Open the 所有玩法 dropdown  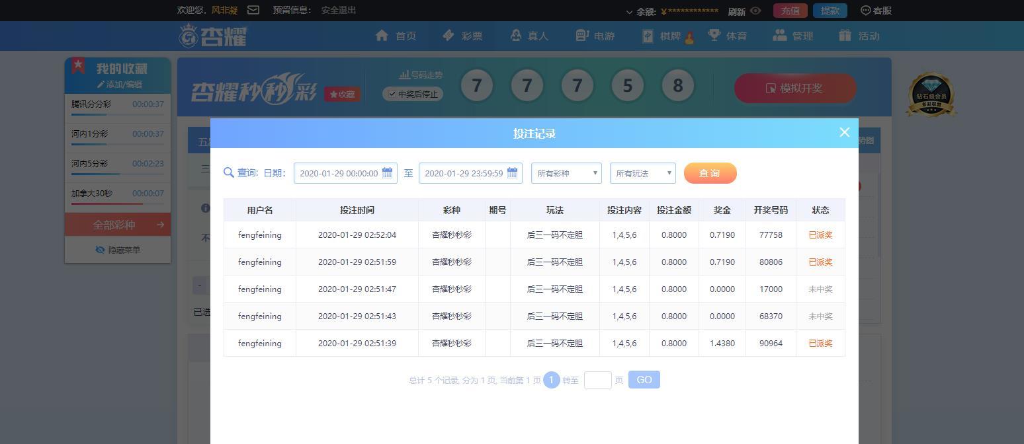(642, 173)
